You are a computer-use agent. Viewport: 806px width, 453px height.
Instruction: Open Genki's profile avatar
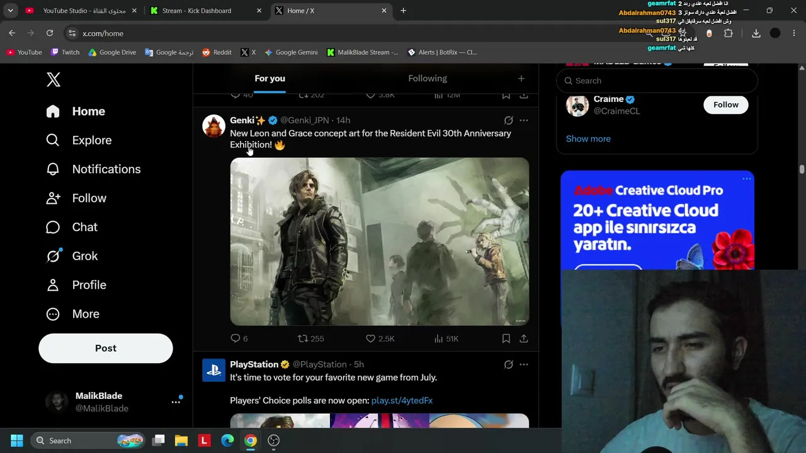pos(213,126)
